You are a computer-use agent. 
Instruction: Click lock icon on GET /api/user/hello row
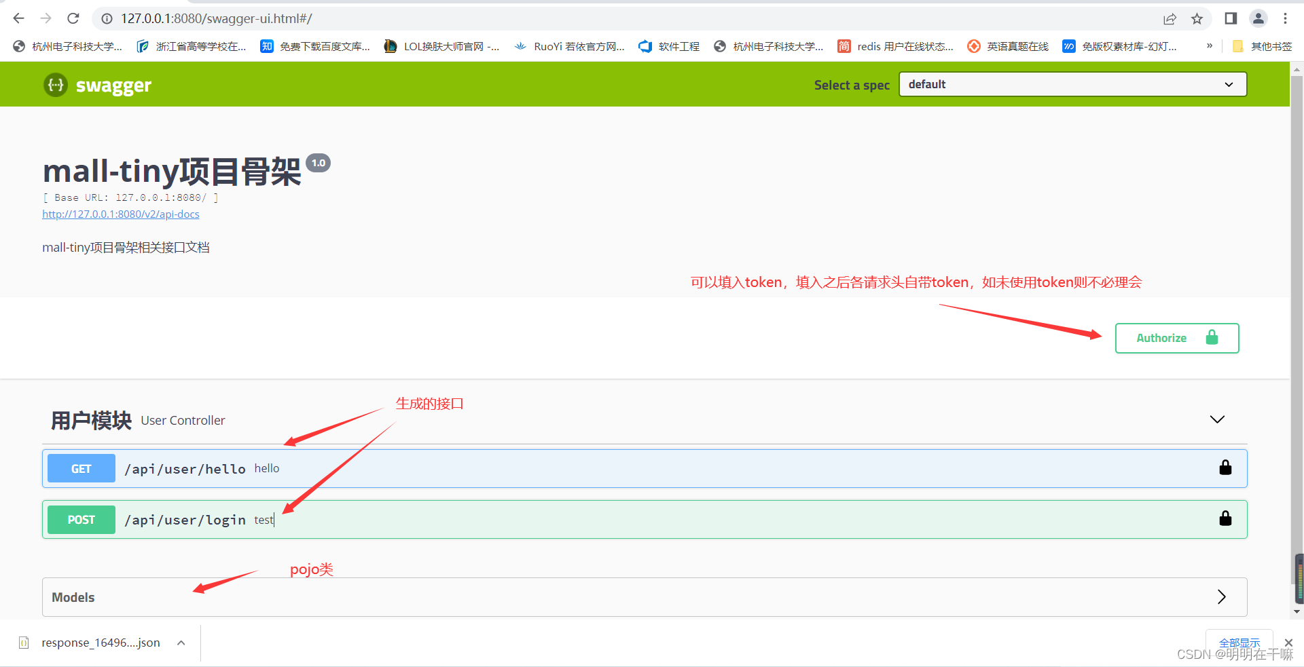(1225, 468)
